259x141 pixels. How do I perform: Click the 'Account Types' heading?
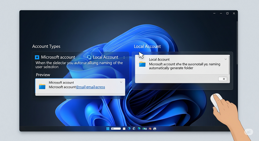(x=46, y=46)
